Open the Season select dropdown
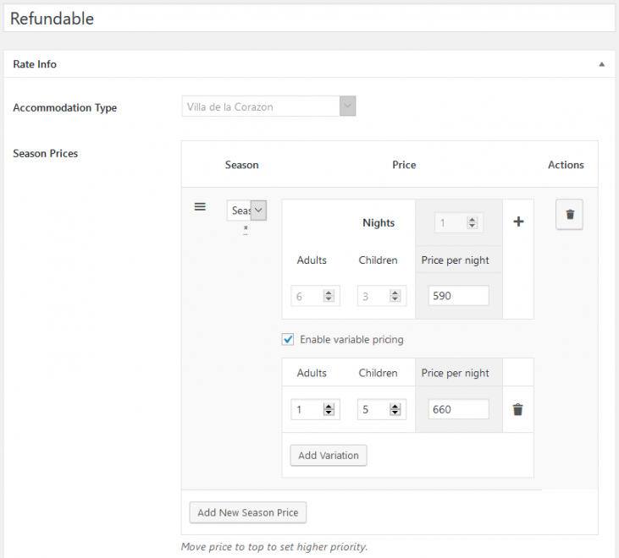Viewport: 619px width, 558px height. [x=246, y=211]
